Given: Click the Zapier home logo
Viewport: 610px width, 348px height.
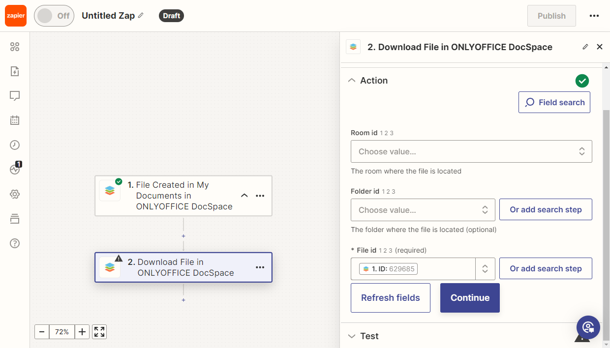Looking at the screenshot, I should (16, 16).
